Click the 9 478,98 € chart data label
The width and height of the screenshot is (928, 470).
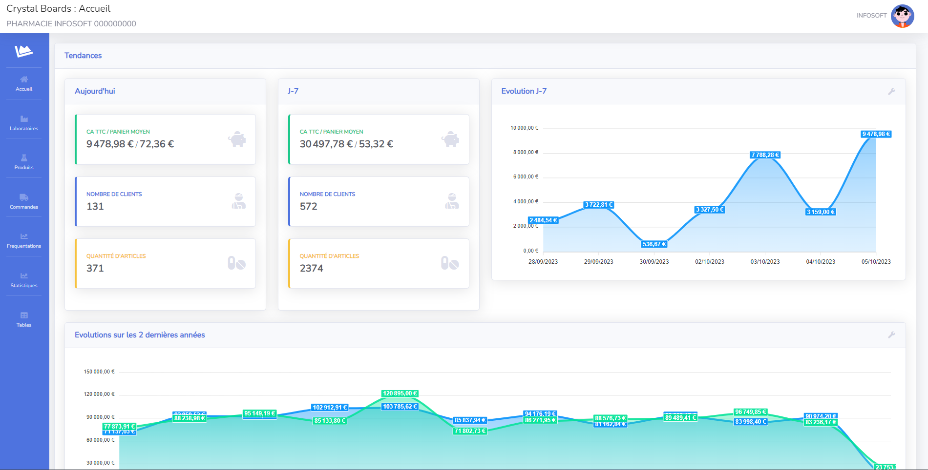pyautogui.click(x=876, y=134)
